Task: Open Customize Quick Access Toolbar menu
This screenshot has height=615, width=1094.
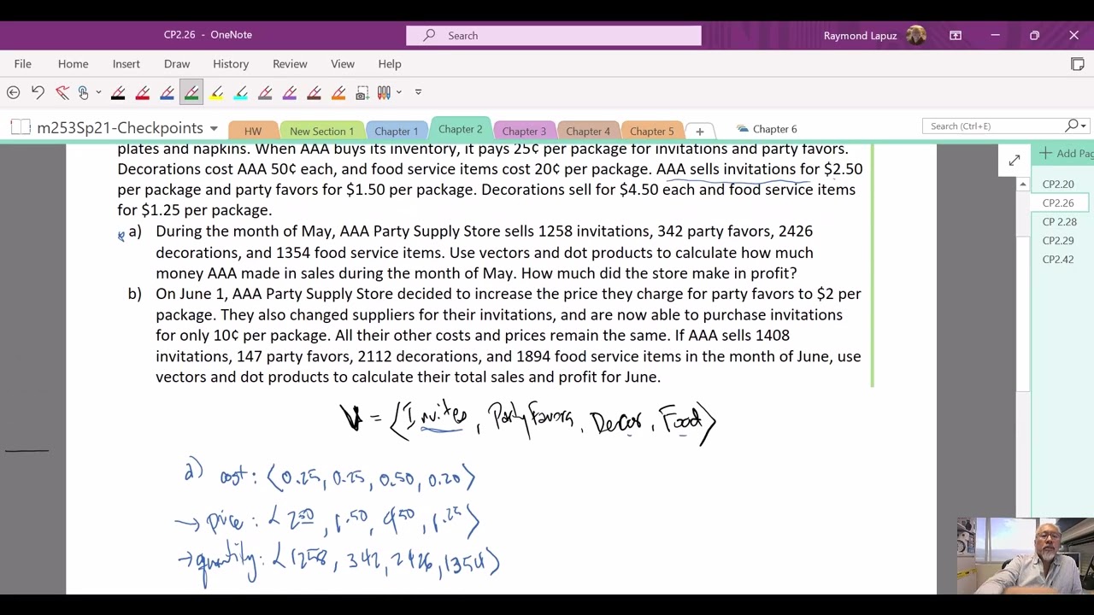Action: [418, 92]
